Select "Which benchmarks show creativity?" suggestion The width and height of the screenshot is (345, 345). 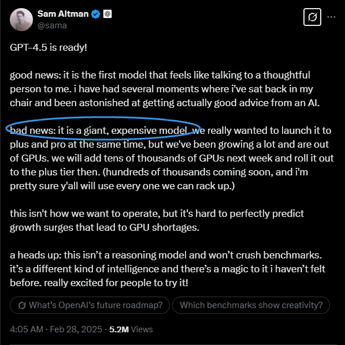coord(251,305)
